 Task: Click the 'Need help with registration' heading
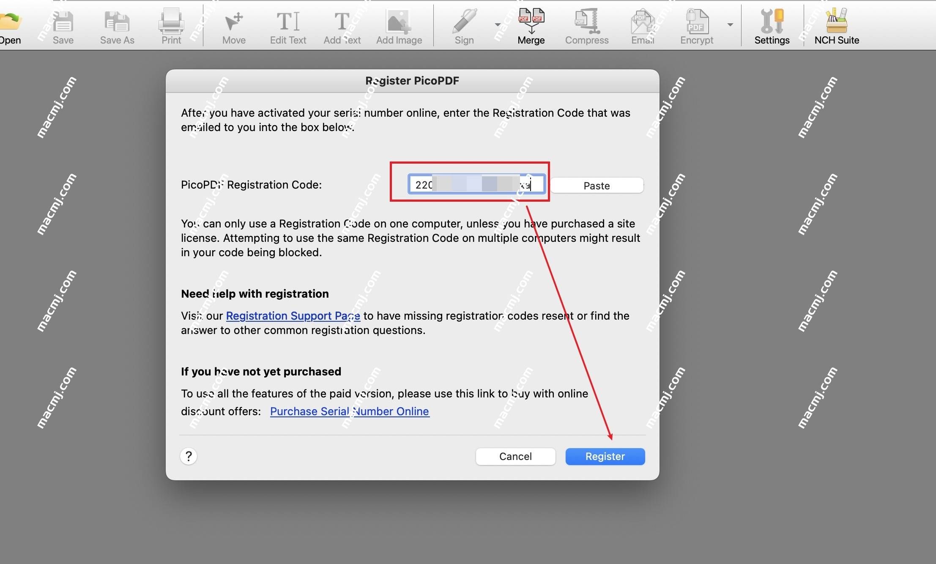click(255, 294)
